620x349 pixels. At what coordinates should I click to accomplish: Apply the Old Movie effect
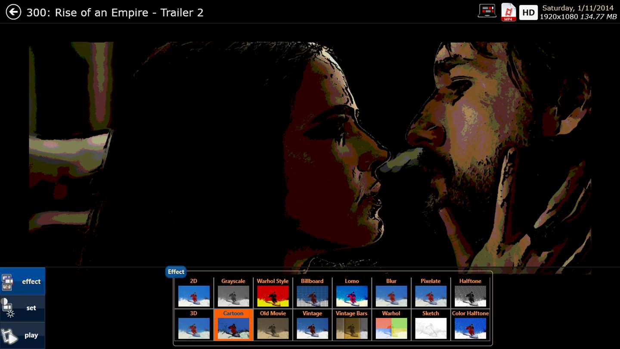273,325
